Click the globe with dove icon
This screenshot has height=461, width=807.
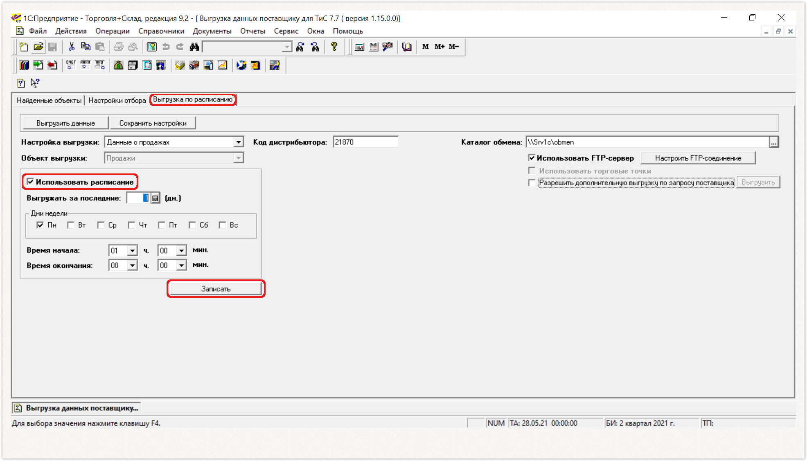coord(241,65)
